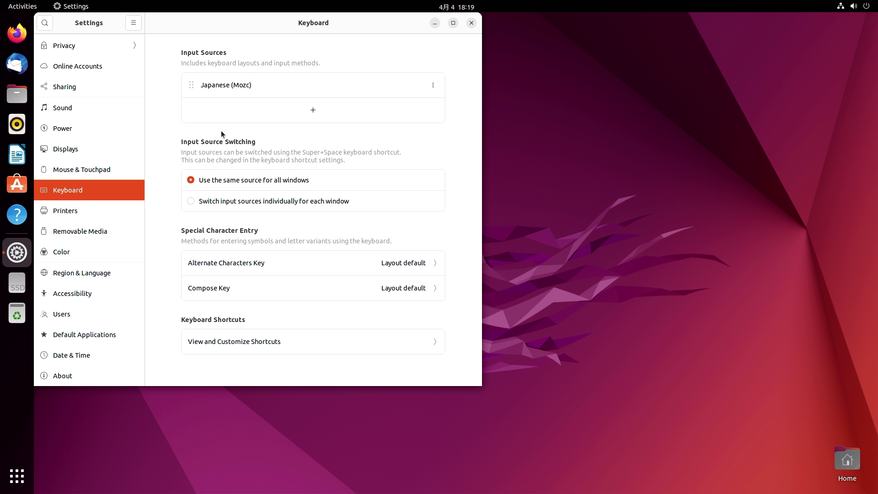Expand the Privacy settings chevron
The width and height of the screenshot is (878, 494).
(x=134, y=45)
